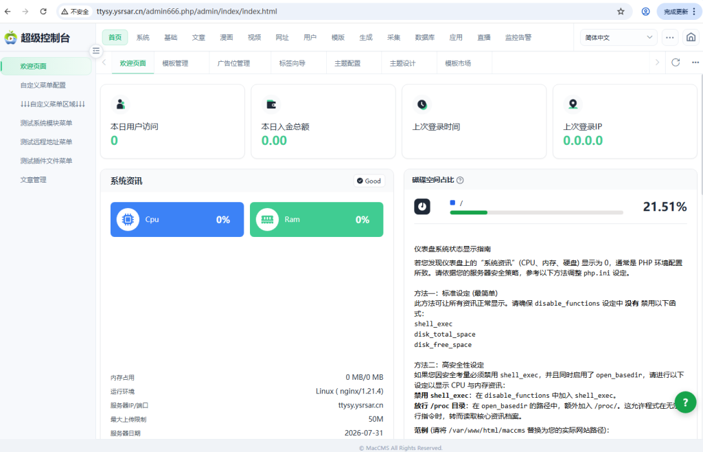Switch to the 模板市场 page tab
703x452 pixels.
458,63
